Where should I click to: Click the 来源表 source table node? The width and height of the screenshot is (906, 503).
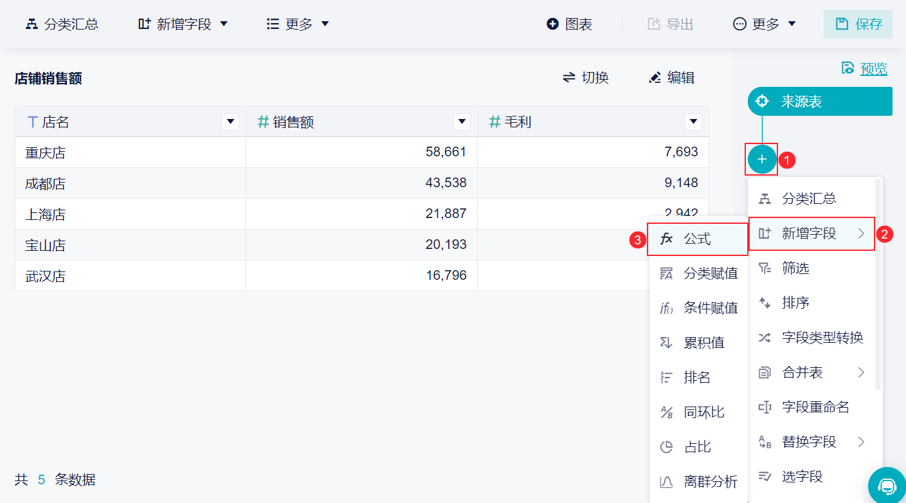coord(820,102)
